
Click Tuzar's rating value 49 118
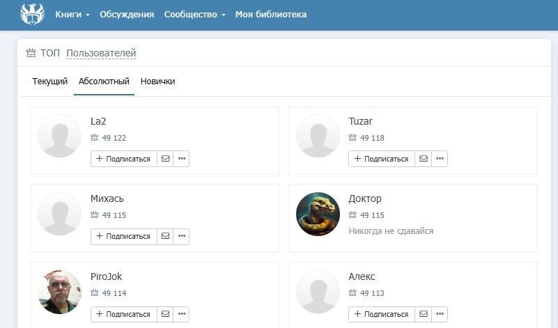click(x=372, y=138)
